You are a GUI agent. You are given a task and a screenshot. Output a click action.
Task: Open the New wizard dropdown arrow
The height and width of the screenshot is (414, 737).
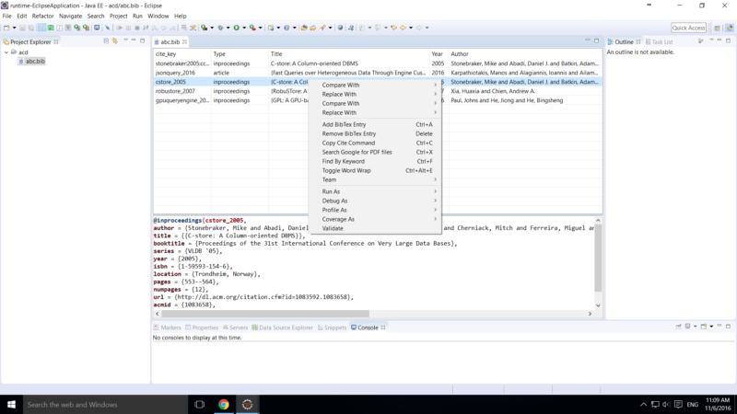(x=14, y=28)
